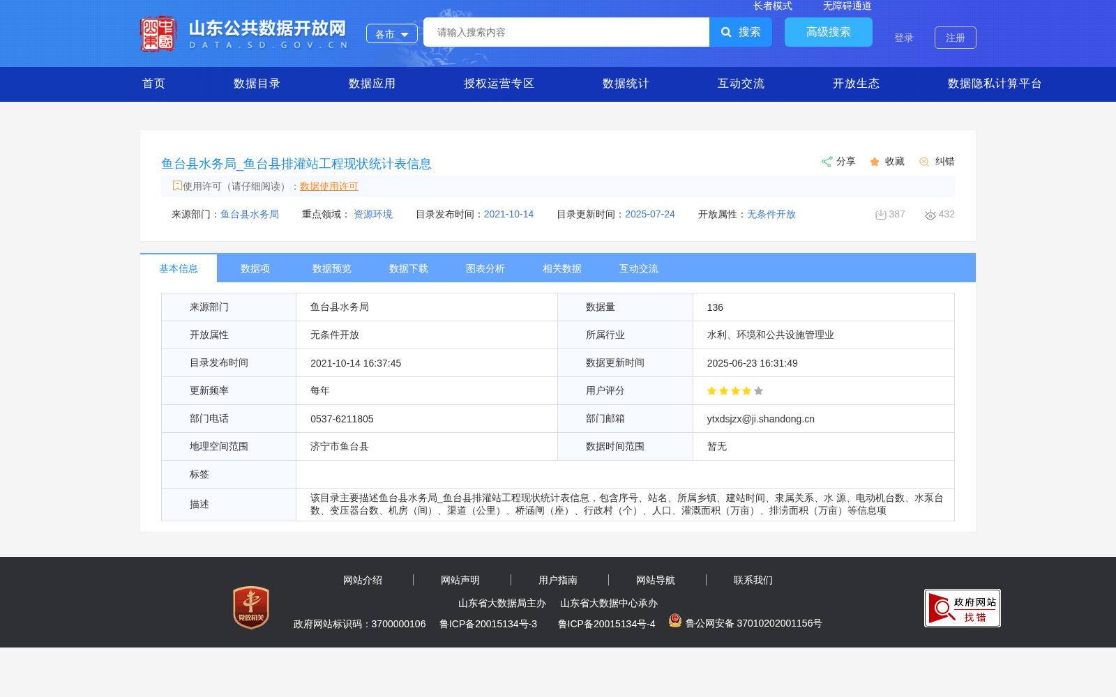Go to 首页 in navigation bar

(x=153, y=84)
